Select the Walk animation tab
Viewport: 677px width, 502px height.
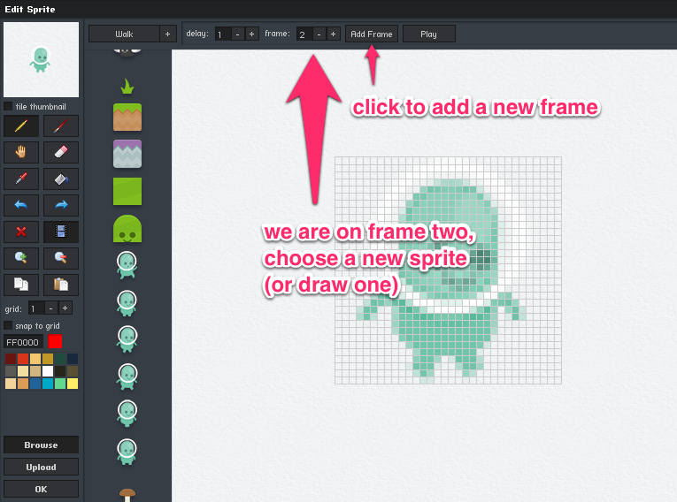[124, 34]
